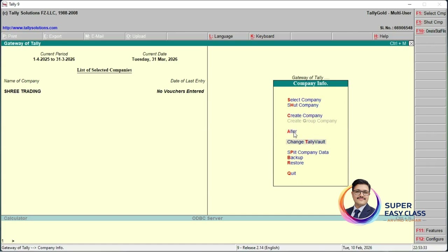Screen dimensions: 448x252
Task: Click the E-Mail button in top bar
Action: point(104,36)
